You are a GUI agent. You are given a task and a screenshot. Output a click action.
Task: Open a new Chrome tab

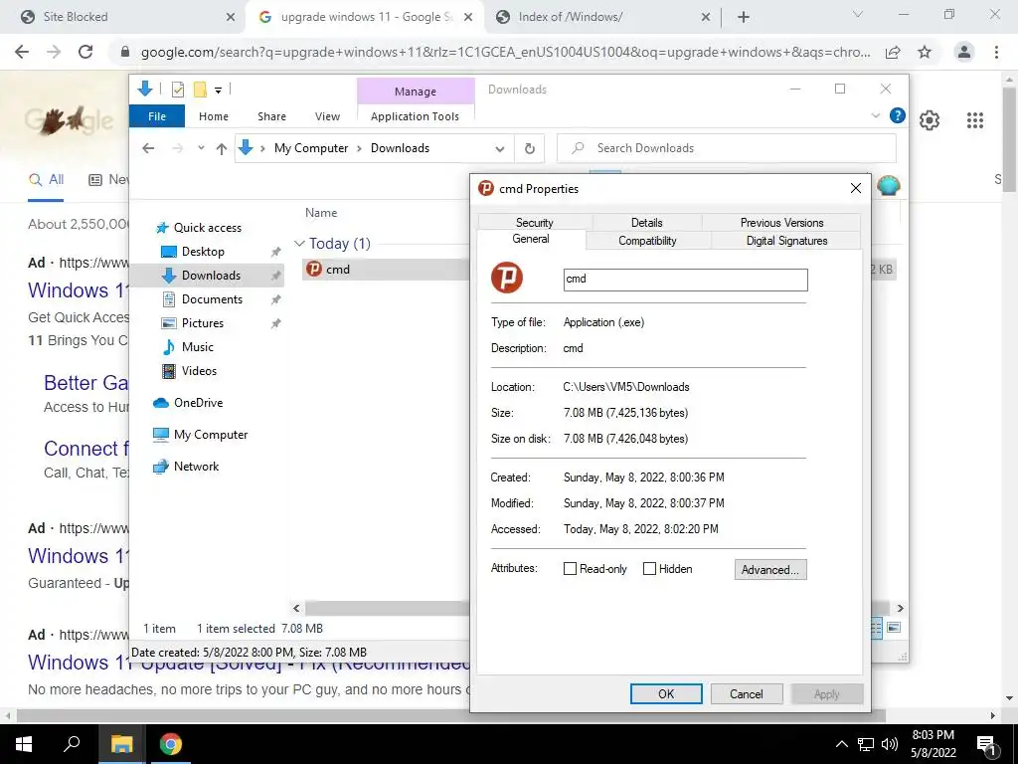point(744,17)
